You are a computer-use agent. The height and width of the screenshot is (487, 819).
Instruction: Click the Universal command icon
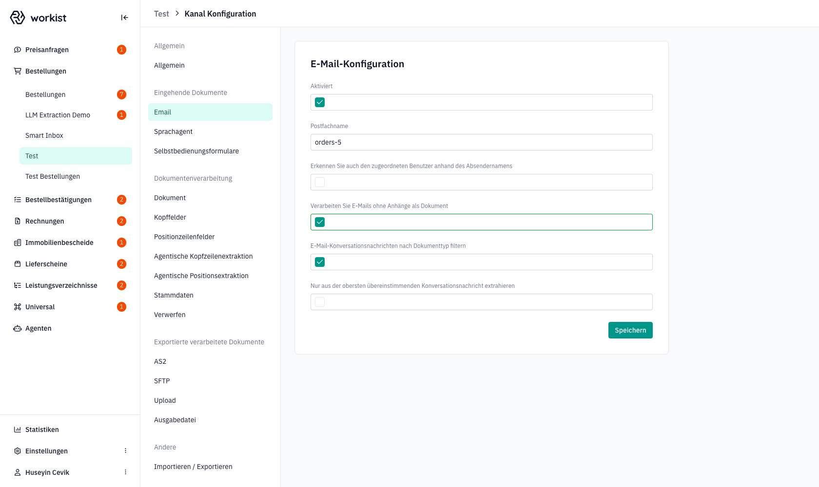point(18,307)
